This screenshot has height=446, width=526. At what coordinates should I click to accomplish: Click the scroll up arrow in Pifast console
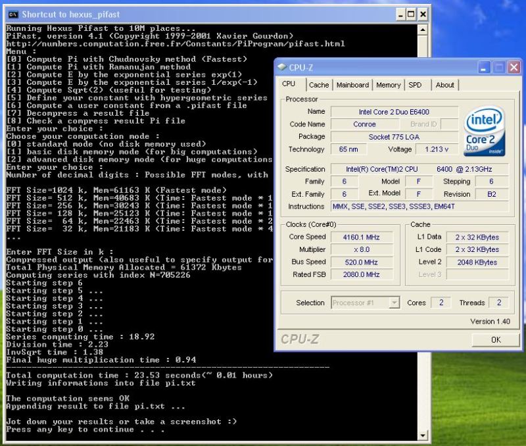tap(423, 30)
